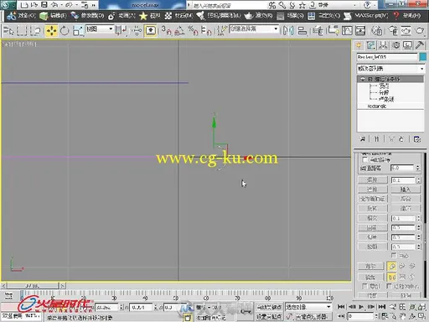Switch to the Create command panel tab
429x322 pixels.
359,45
